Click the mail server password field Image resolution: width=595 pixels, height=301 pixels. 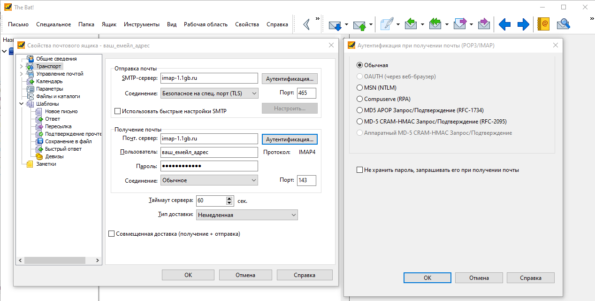click(x=209, y=166)
